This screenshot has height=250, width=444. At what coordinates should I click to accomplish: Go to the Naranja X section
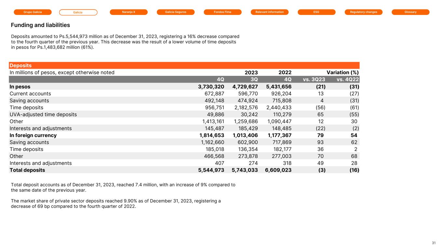128,12
